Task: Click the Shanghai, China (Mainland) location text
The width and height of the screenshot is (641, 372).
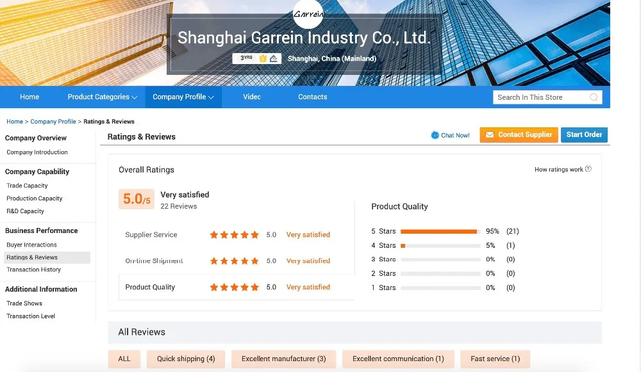Action: coord(332,58)
